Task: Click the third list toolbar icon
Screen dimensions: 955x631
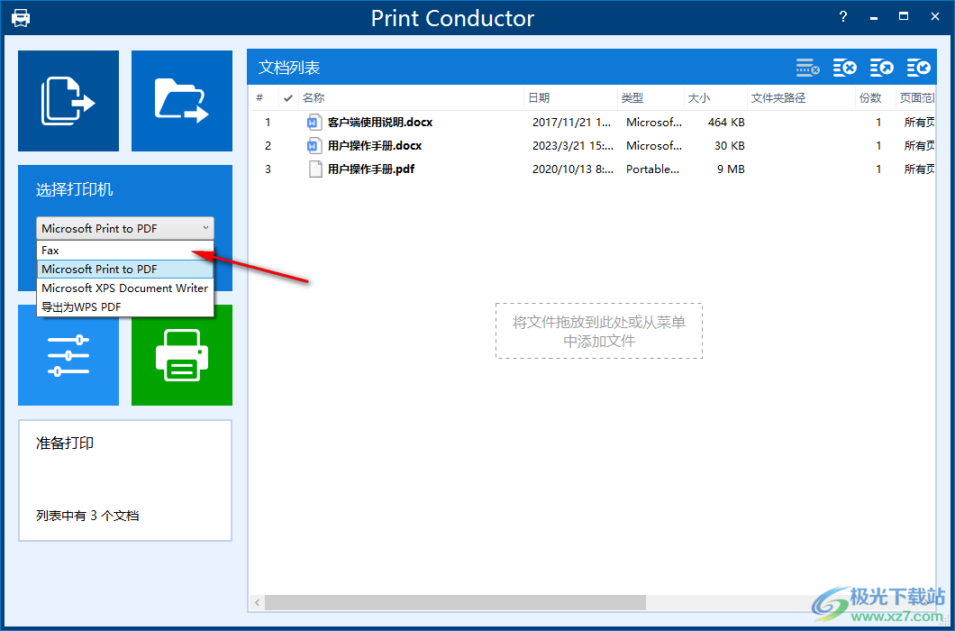Action: (882, 68)
